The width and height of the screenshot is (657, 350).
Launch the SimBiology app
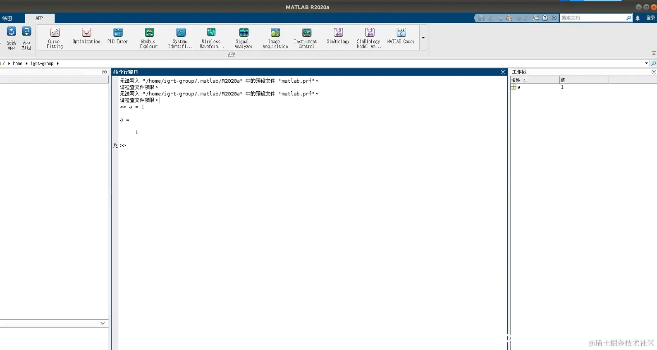[338, 36]
